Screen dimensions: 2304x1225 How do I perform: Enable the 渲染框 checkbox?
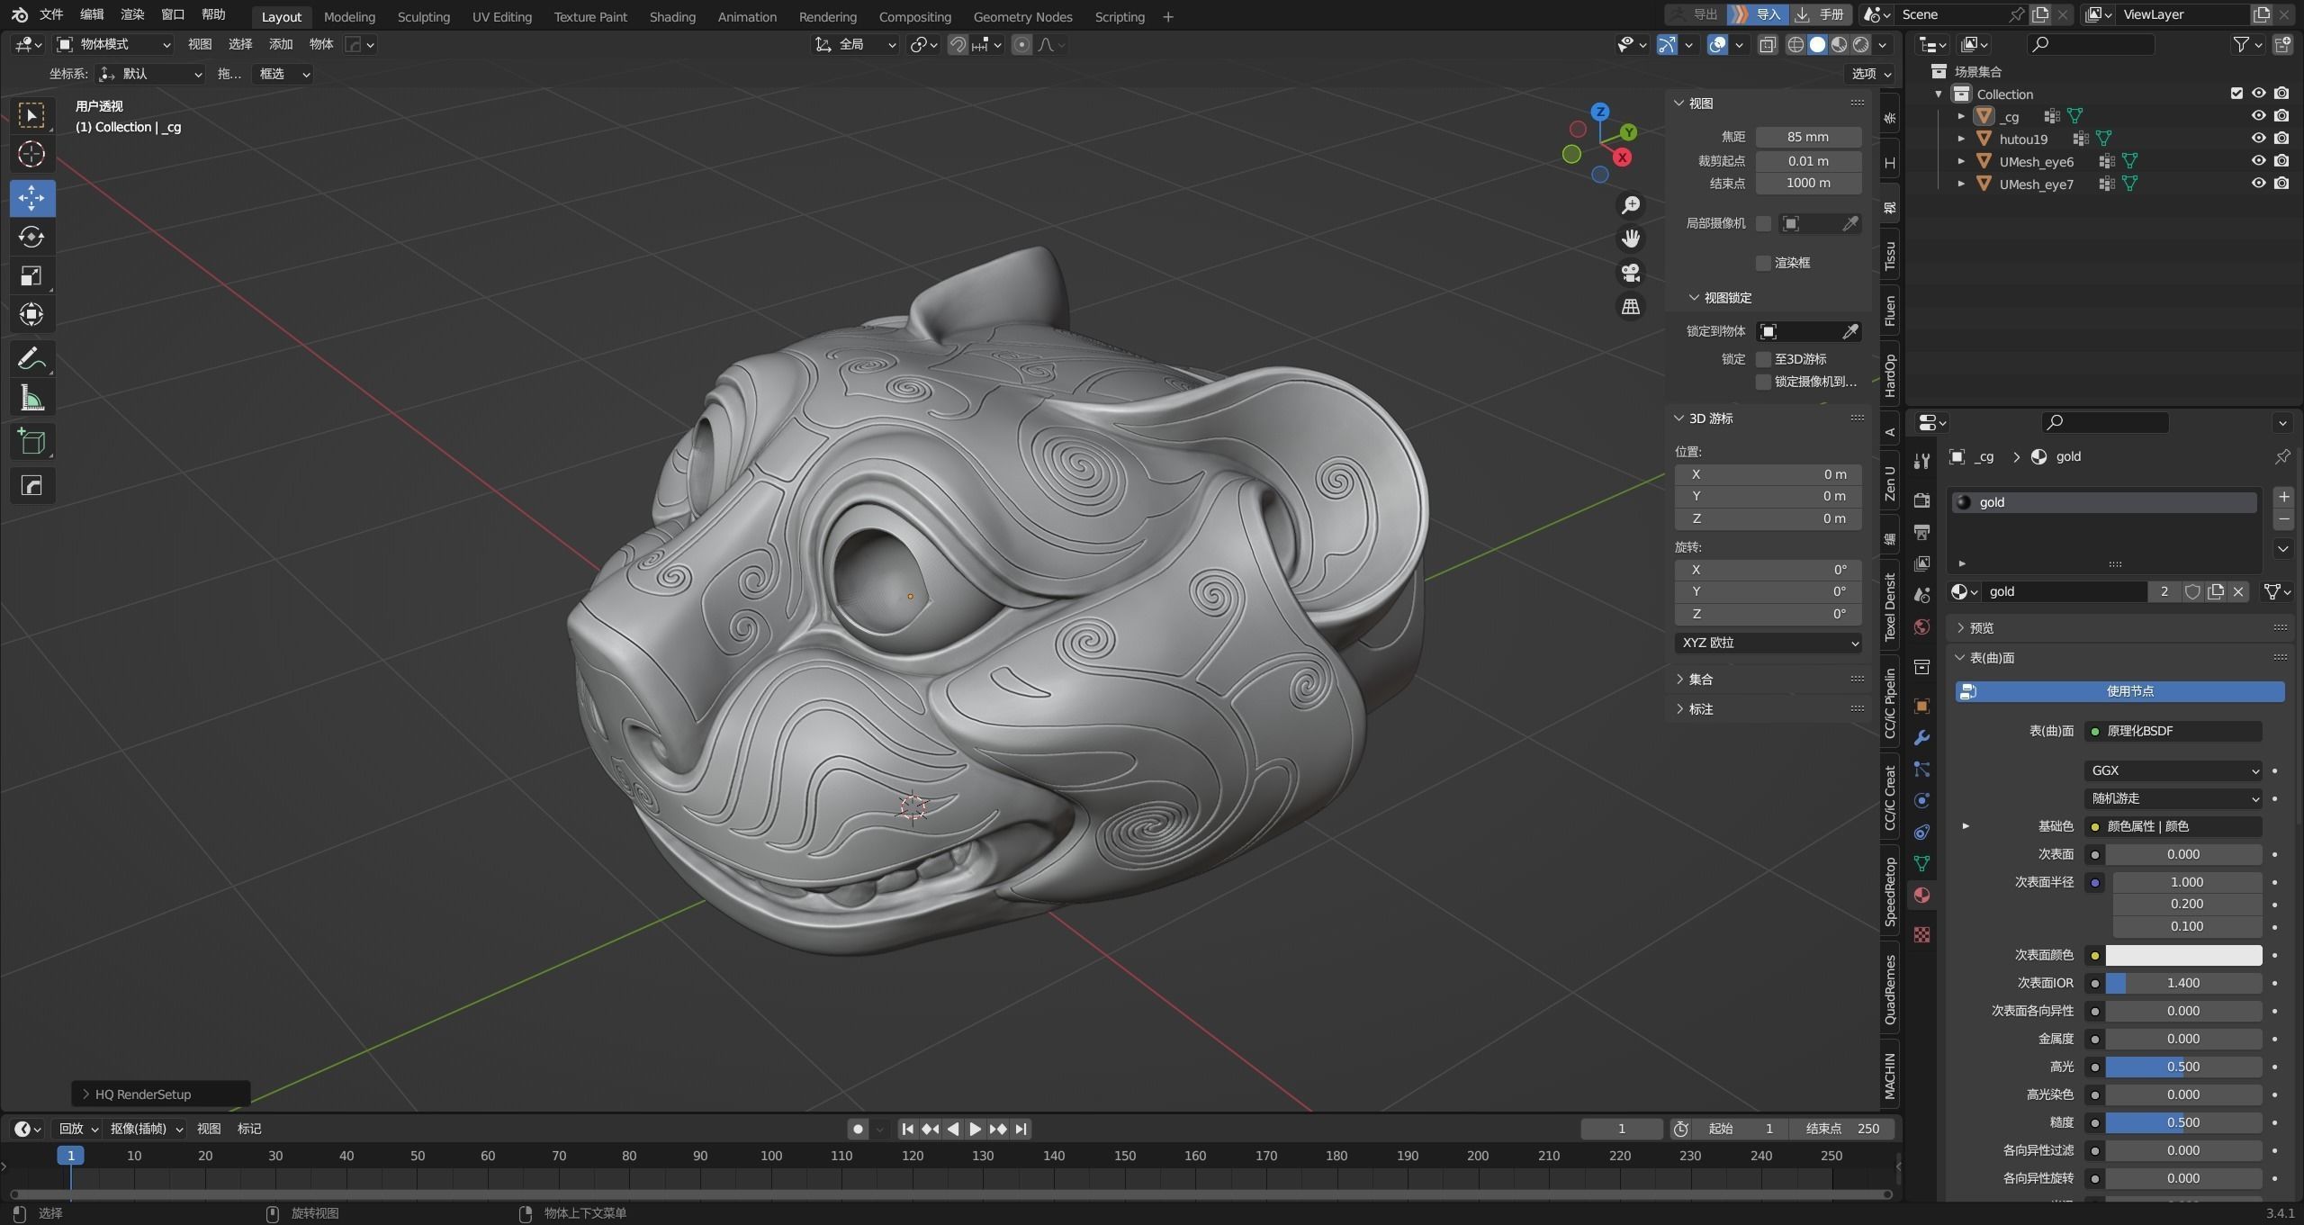click(1763, 263)
